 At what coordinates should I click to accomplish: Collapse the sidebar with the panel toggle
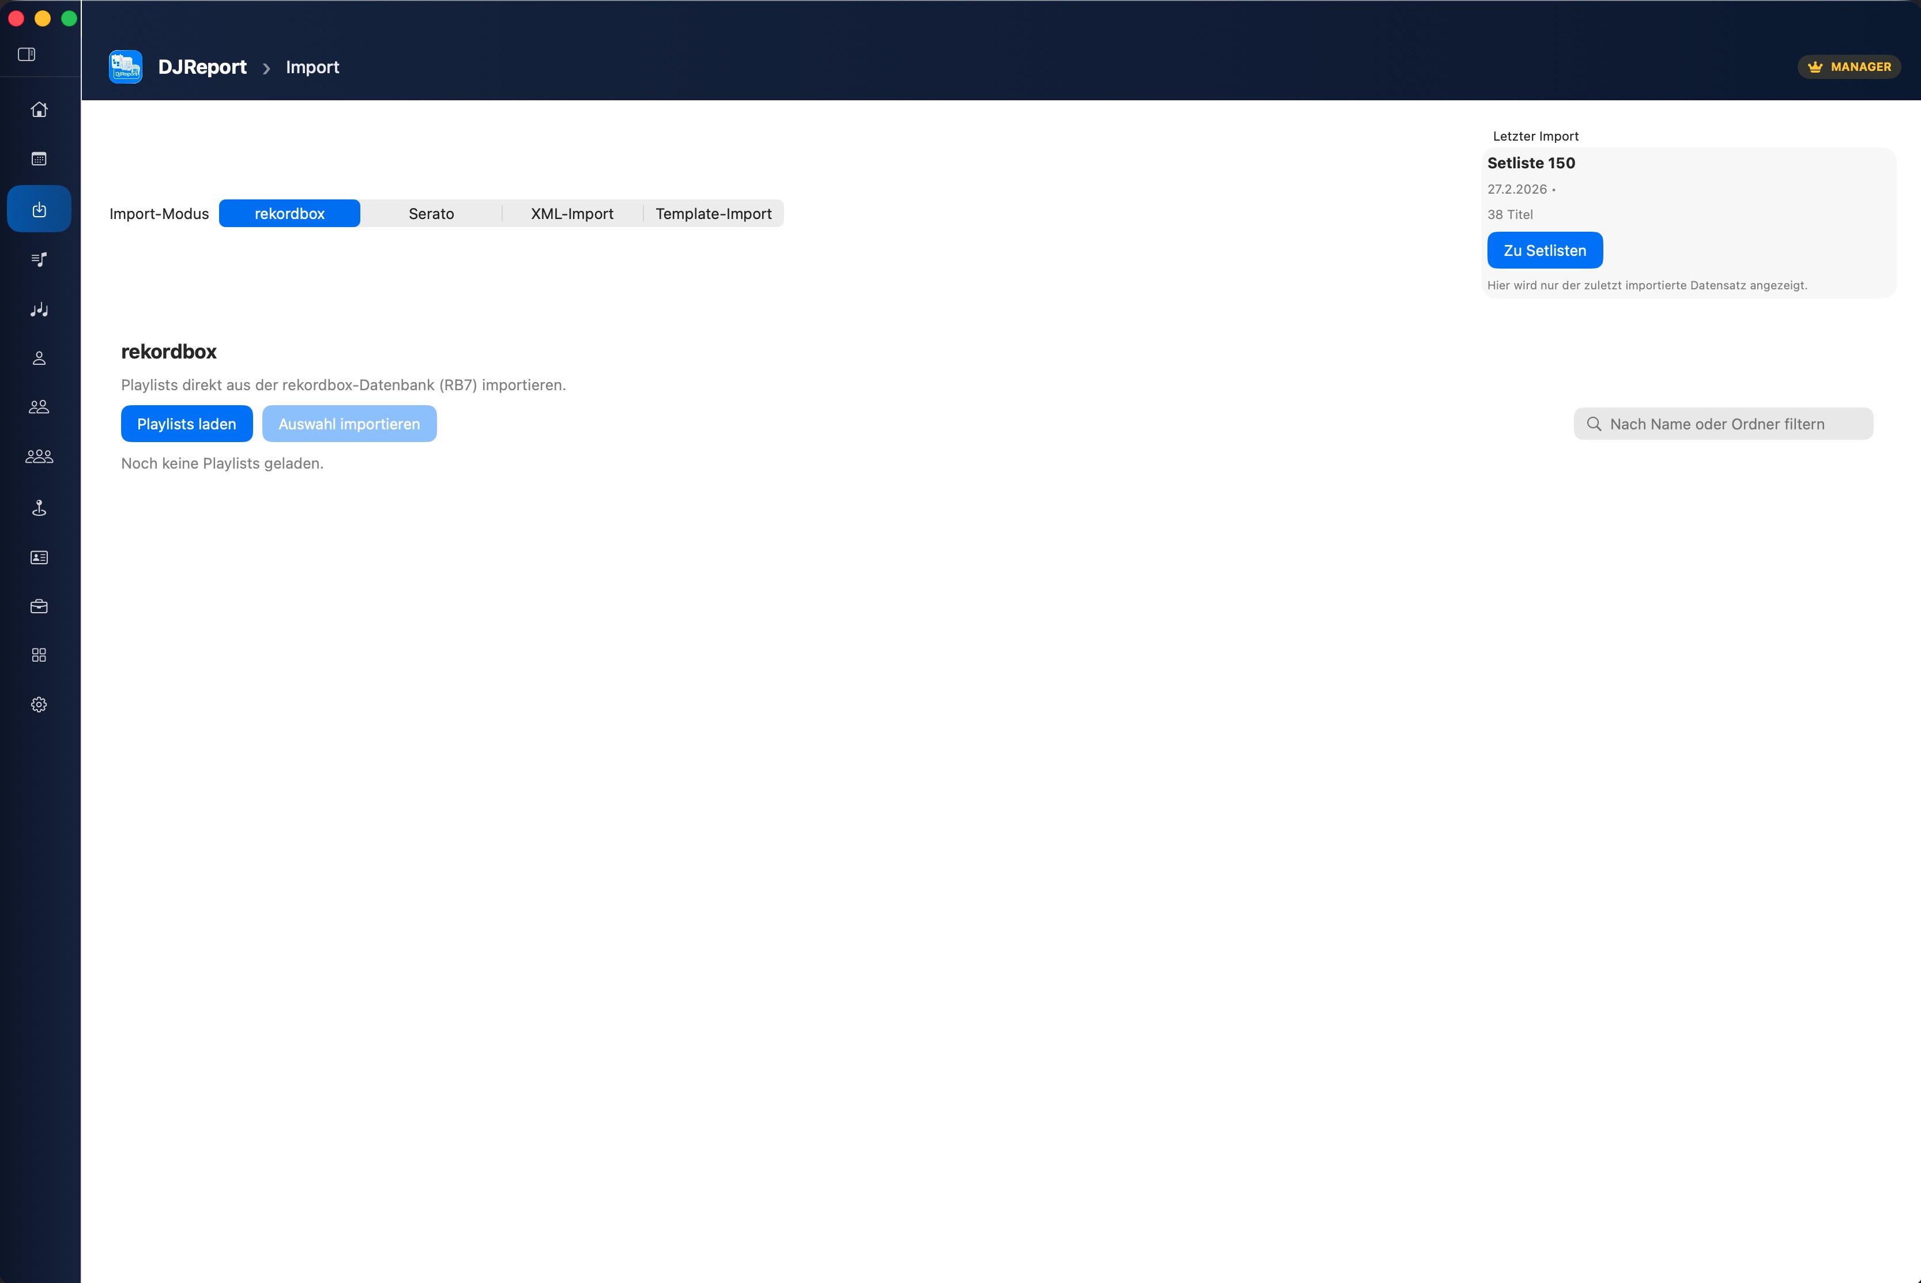27,54
